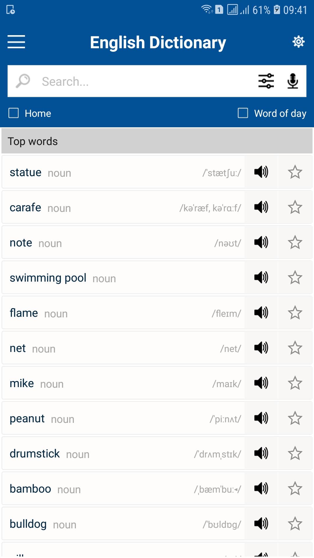This screenshot has height=558, width=314.
Task: Mark bulldog as a favorite
Action: click(x=295, y=523)
